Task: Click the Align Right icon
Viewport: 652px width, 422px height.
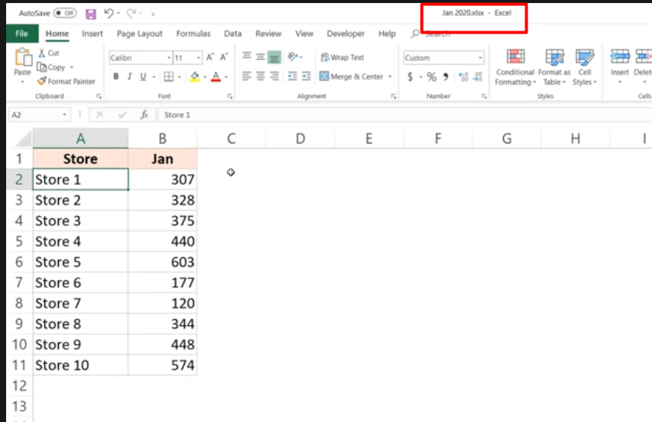Action: click(274, 76)
